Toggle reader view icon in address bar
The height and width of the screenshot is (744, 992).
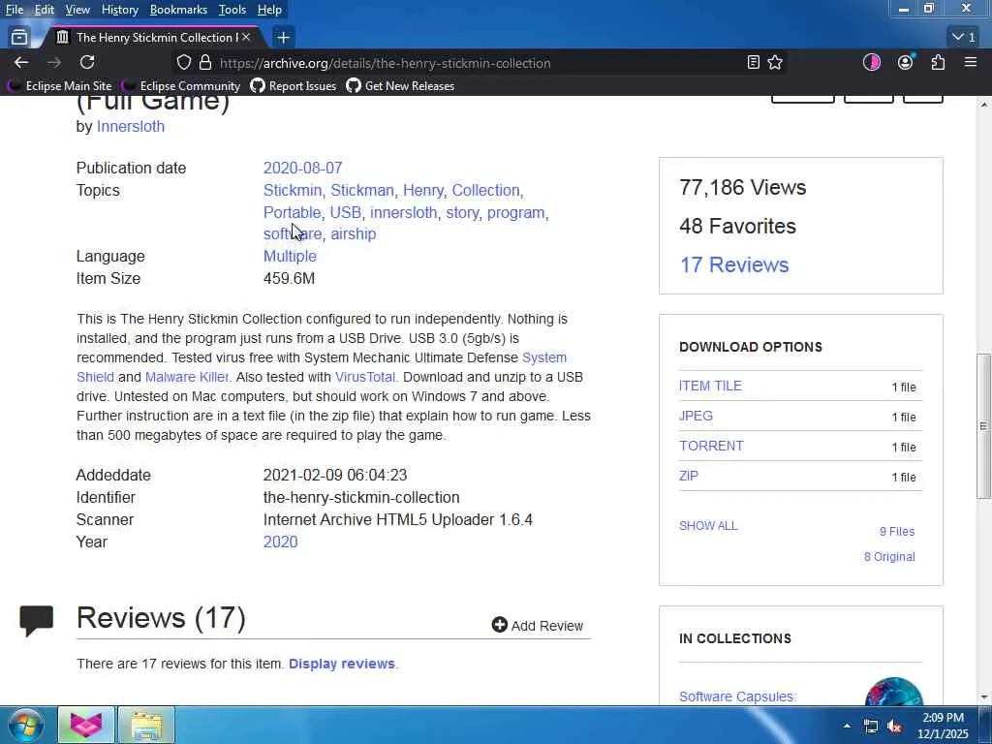[753, 63]
